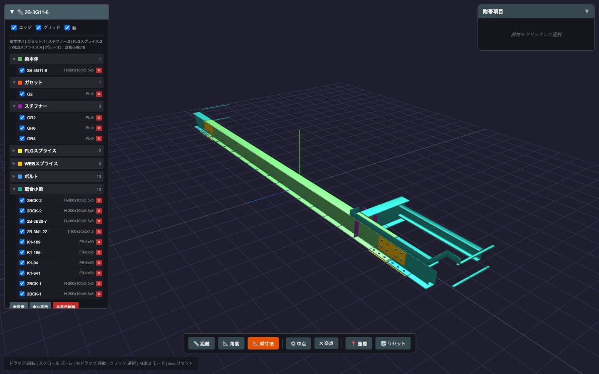This screenshot has width=599, height=374.
Task: Delete the 2B-3G11-6 beam row
Action: (x=99, y=70)
